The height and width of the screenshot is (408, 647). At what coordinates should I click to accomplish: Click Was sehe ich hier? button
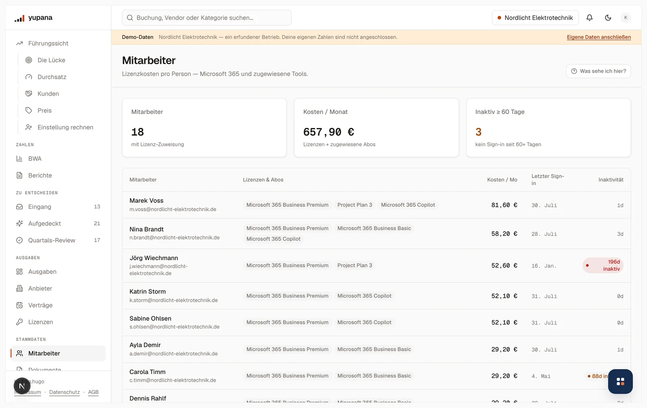coord(598,71)
